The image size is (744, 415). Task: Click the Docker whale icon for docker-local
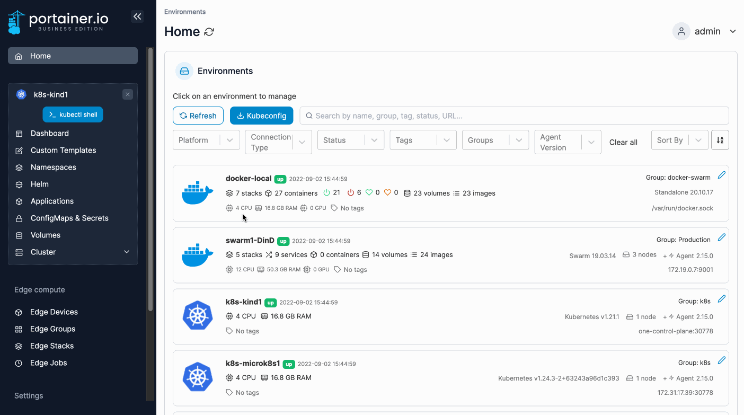(x=197, y=193)
